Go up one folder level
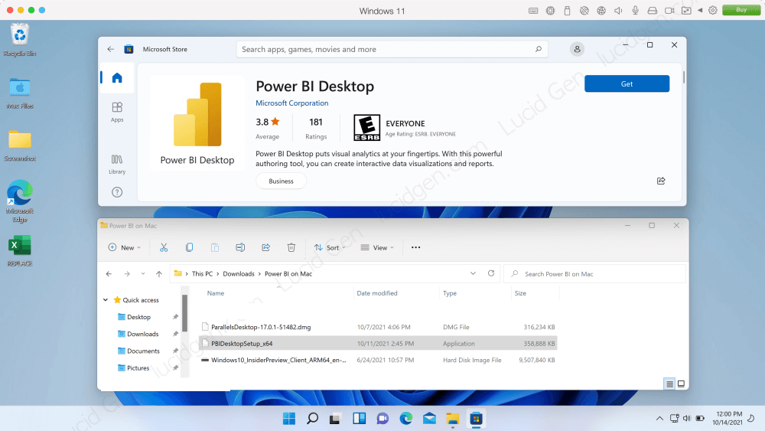This screenshot has width=765, height=431. point(159,274)
